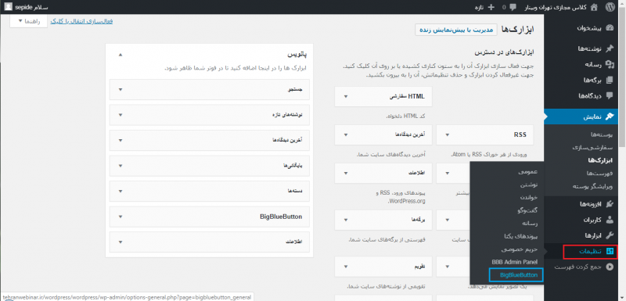Click the media icon beside رسانه
This screenshot has height=301, width=626.
pos(610,64)
